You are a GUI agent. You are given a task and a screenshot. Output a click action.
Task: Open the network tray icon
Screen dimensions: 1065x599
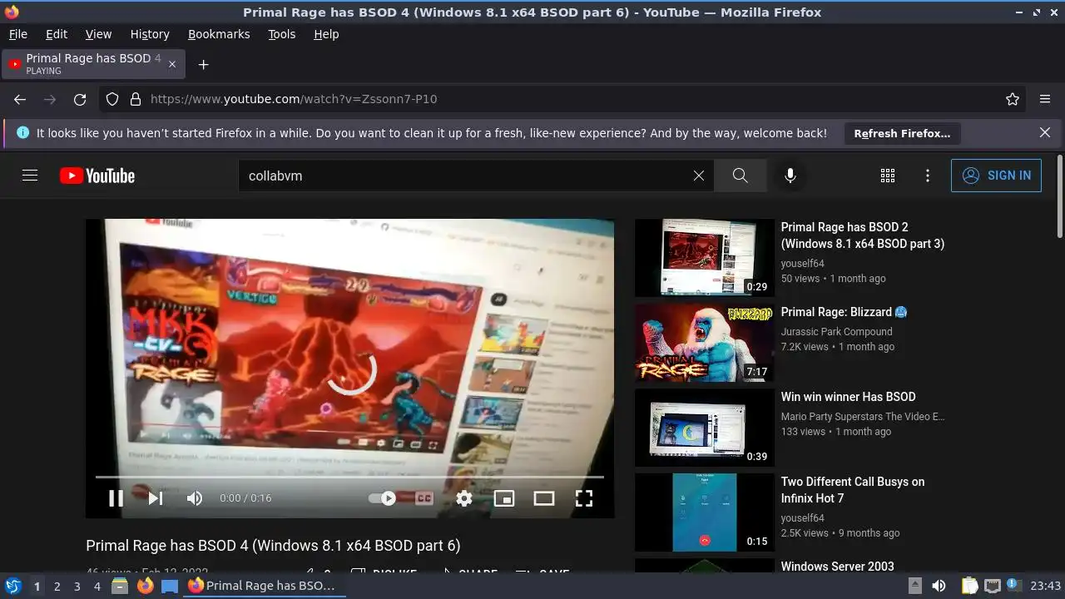pyautogui.click(x=992, y=586)
